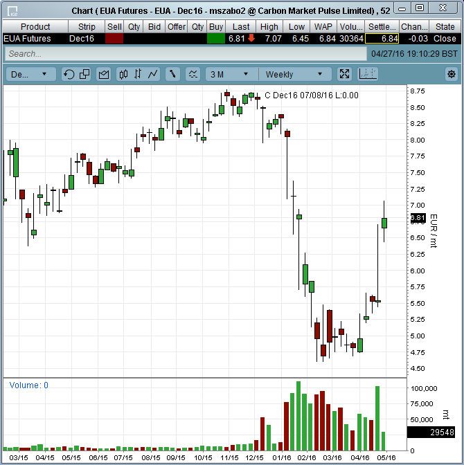Open chart settings gear

[452, 74]
